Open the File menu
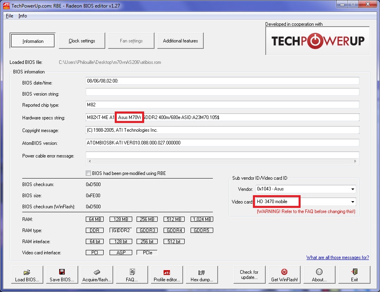This screenshot has width=380, height=292. point(10,16)
